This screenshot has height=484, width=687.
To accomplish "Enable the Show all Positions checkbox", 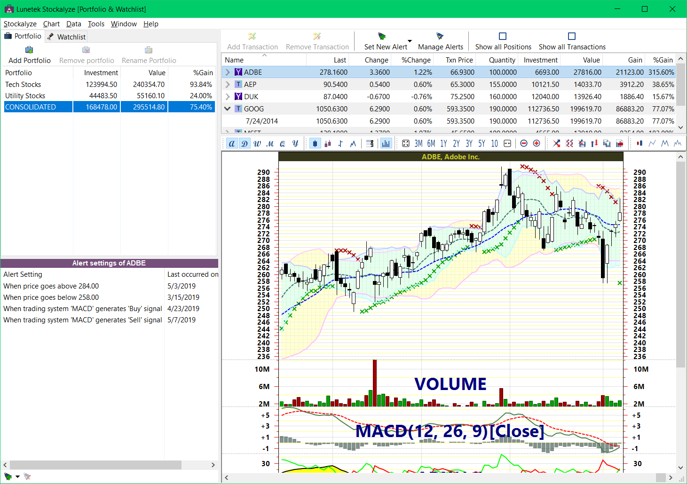I will [x=503, y=35].
